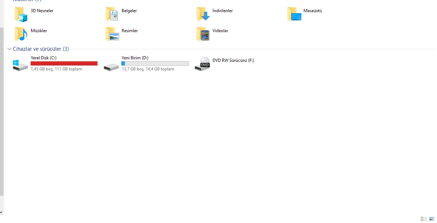Open the İndirilenler folder icon

point(203,15)
